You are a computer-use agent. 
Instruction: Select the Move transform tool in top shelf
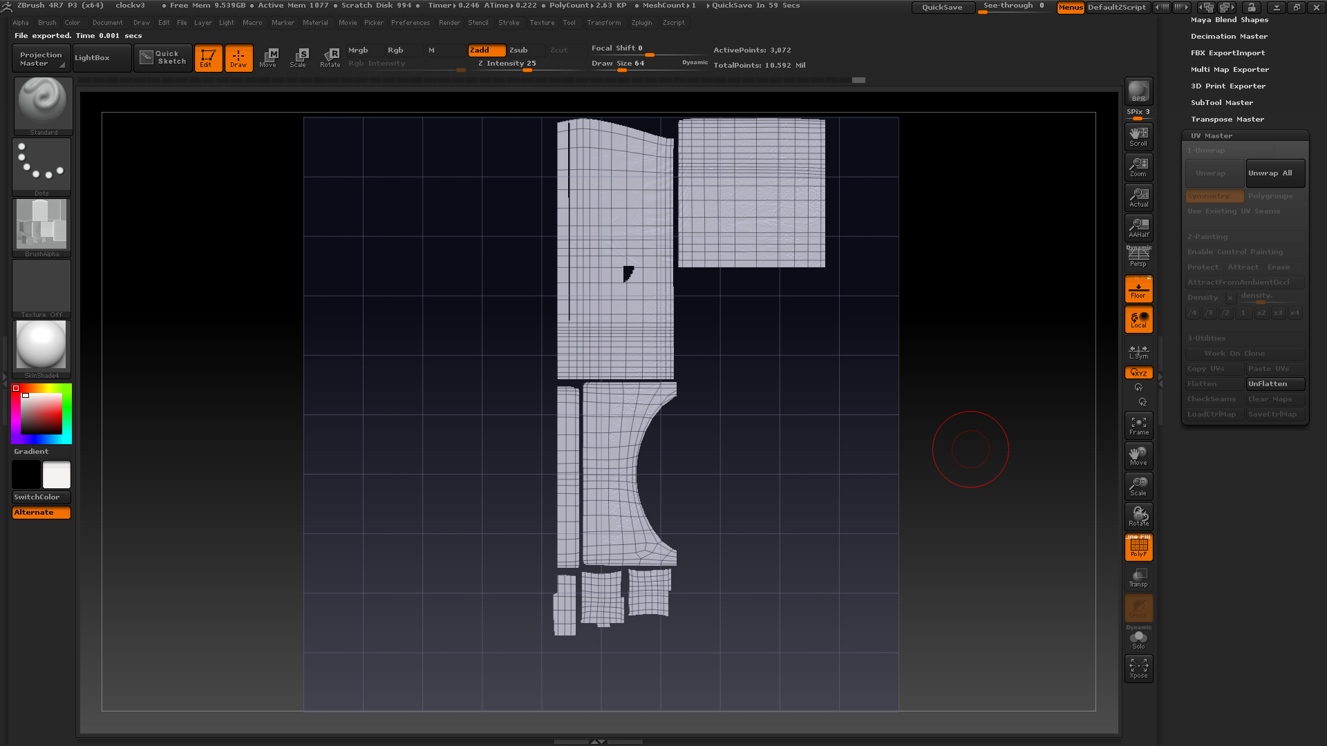click(268, 58)
